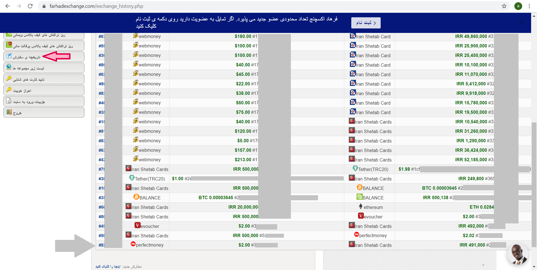Click the ethereum label in right column
This screenshot has width=537, height=270.
[373, 207]
